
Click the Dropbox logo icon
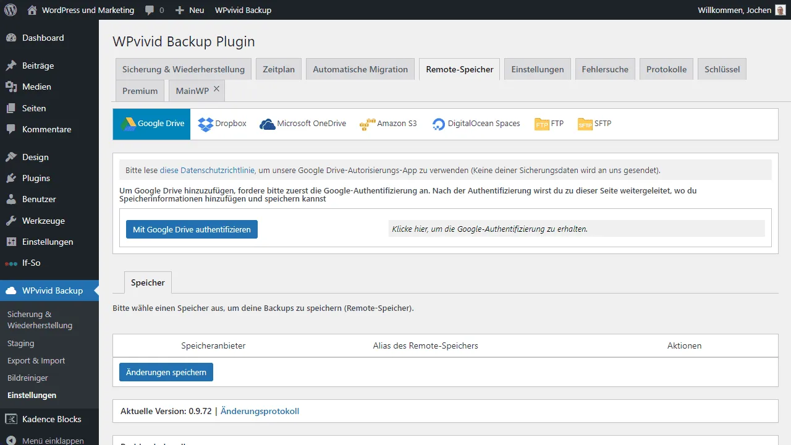point(205,124)
